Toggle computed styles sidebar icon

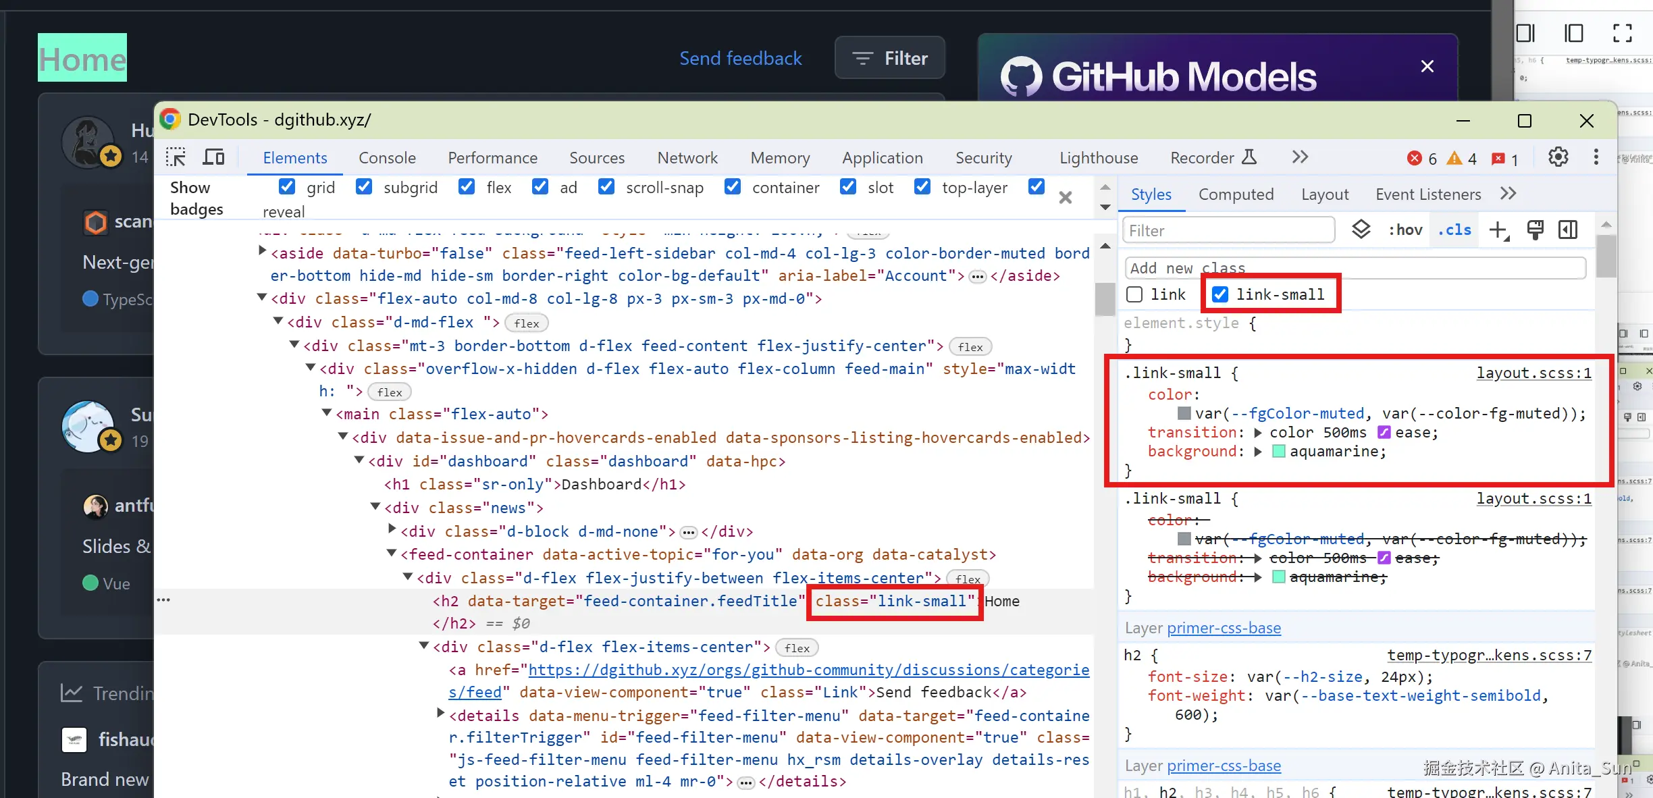[1568, 230]
